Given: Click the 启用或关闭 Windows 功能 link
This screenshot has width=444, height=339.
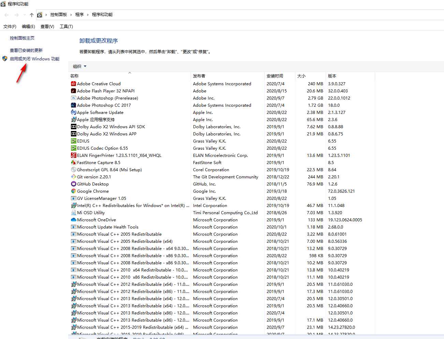Looking at the screenshot, I should [34, 59].
